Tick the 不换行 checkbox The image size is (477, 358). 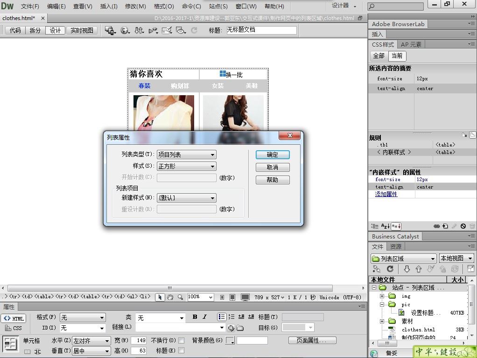[181, 340]
